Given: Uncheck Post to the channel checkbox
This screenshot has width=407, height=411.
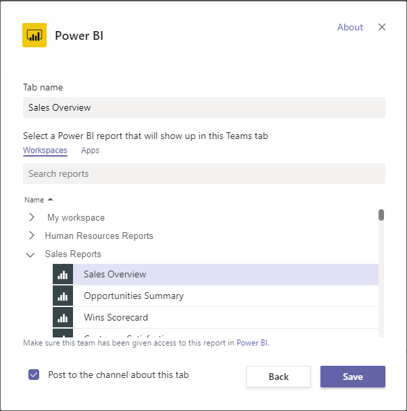Looking at the screenshot, I should (34, 375).
